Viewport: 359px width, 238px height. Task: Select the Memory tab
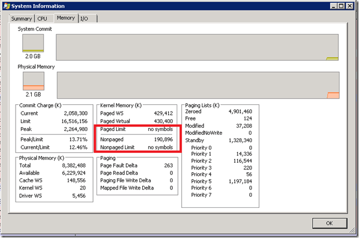(x=65, y=18)
